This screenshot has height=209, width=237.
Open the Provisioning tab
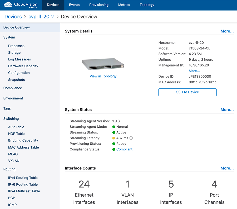[x=99, y=5]
